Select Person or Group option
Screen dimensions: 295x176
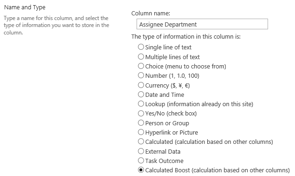[x=141, y=123]
